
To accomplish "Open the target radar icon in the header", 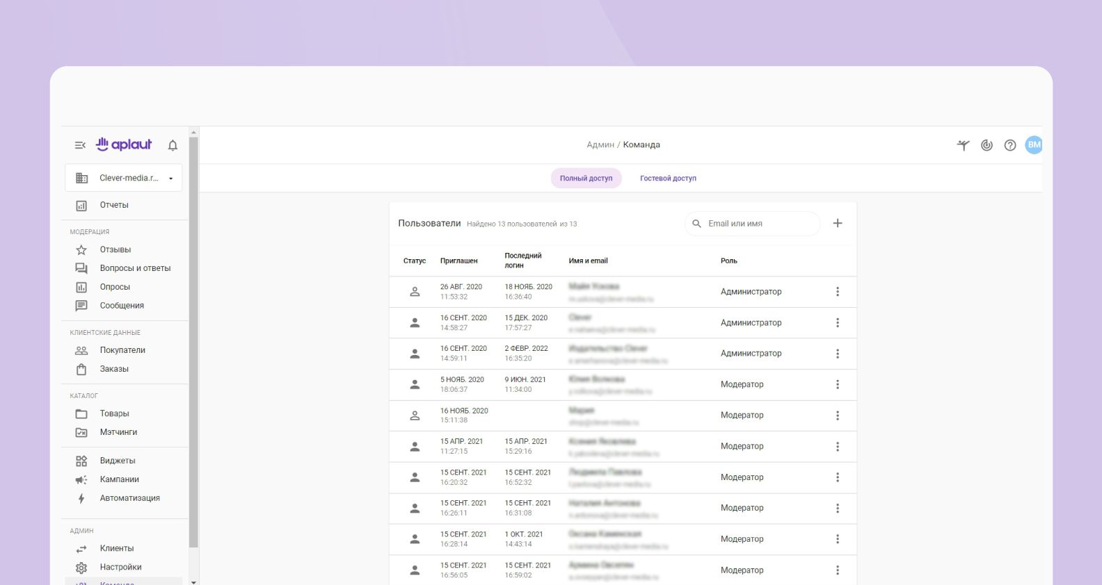I will 987,145.
